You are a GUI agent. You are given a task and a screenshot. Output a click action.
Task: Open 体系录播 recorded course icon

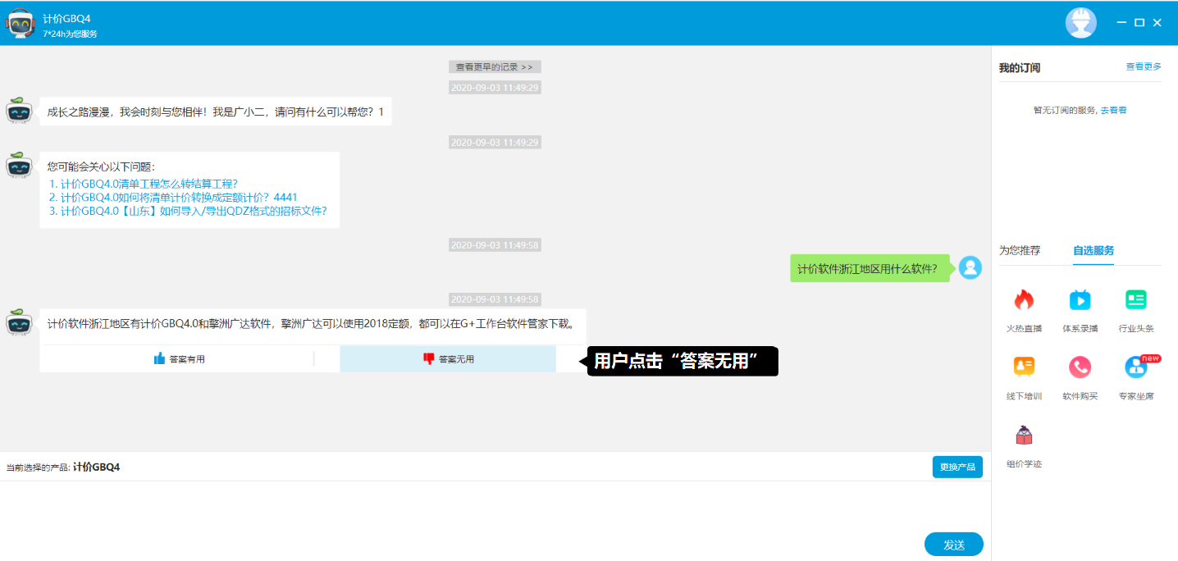(x=1080, y=301)
